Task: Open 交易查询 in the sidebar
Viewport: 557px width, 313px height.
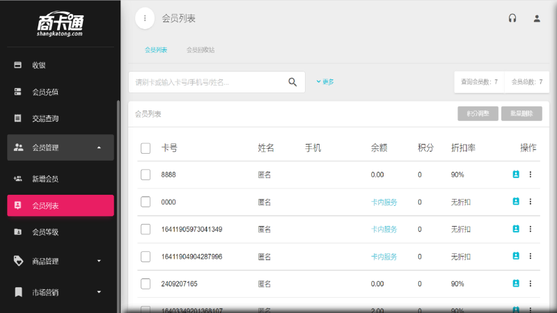Action: tap(61, 118)
